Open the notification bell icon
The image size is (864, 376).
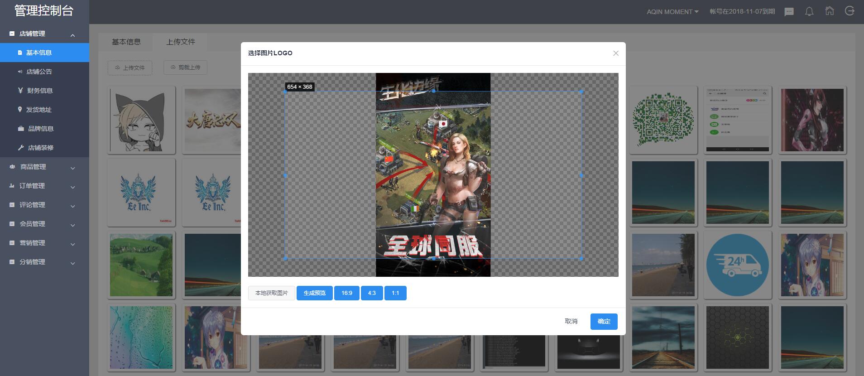[809, 12]
